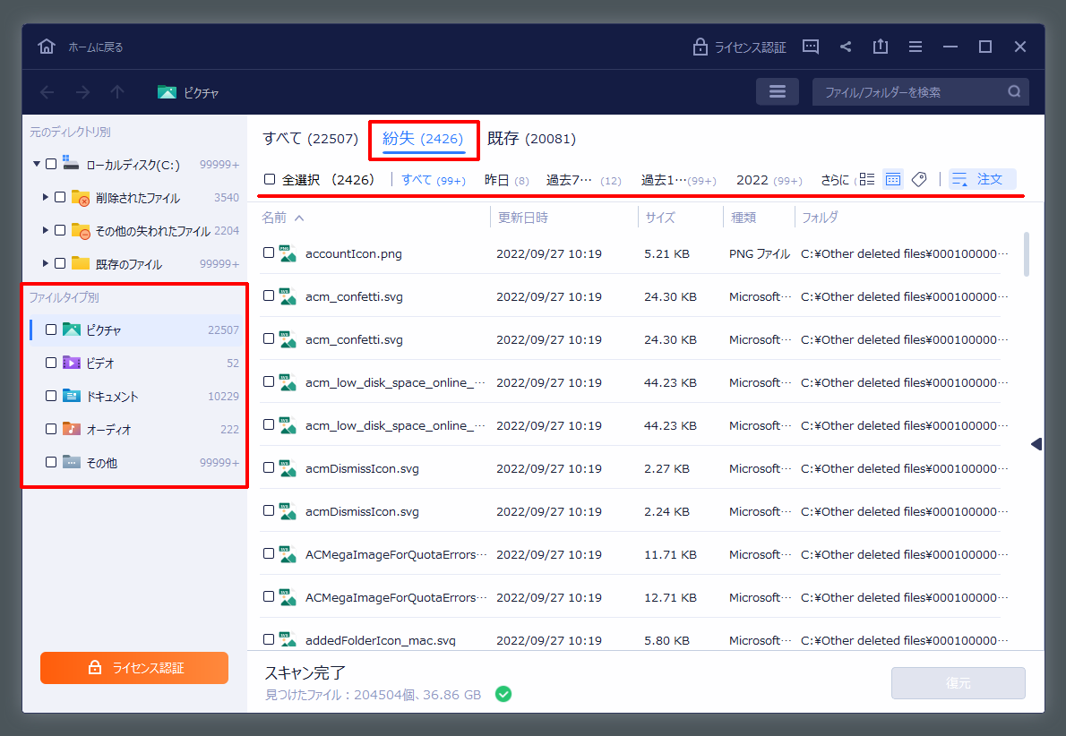Click the orange ライセンス認証 button
Viewport: 1066px width, 736px height.
pyautogui.click(x=134, y=668)
